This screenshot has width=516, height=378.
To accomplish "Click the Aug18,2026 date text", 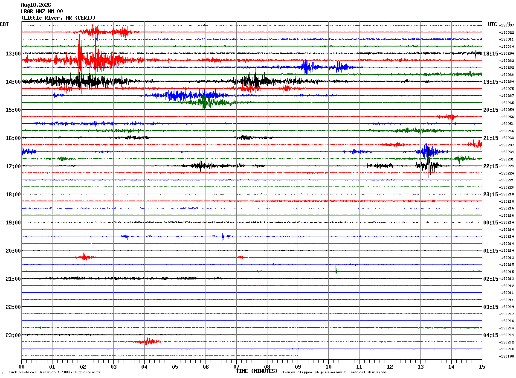I will (x=36, y=5).
